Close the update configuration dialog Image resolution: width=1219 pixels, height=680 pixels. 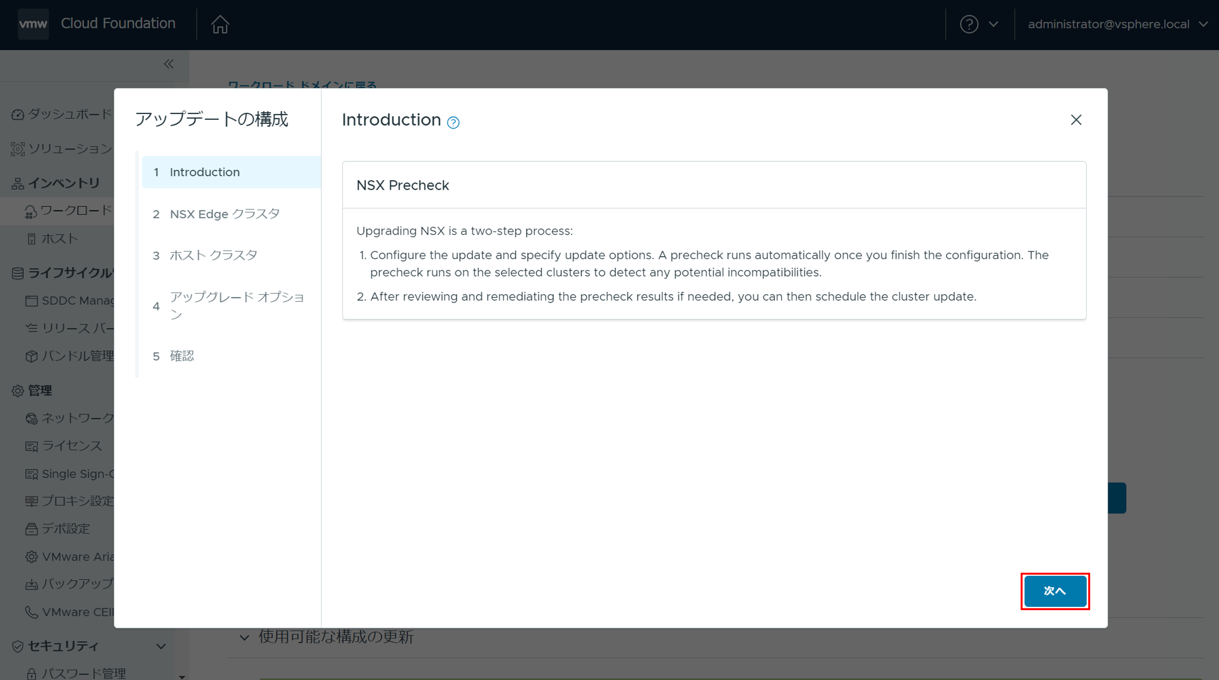1076,120
